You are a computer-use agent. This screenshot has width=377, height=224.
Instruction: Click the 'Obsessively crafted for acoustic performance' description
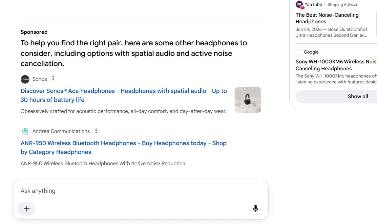[x=124, y=111]
